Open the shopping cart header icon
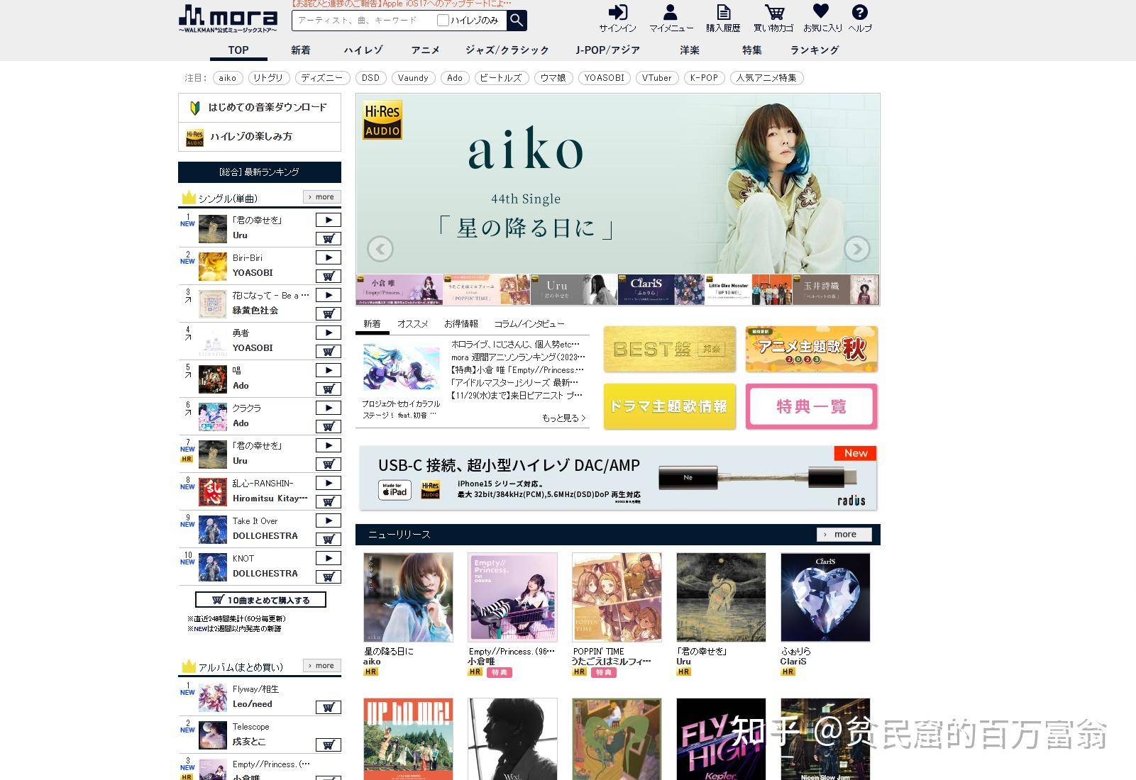 click(773, 18)
